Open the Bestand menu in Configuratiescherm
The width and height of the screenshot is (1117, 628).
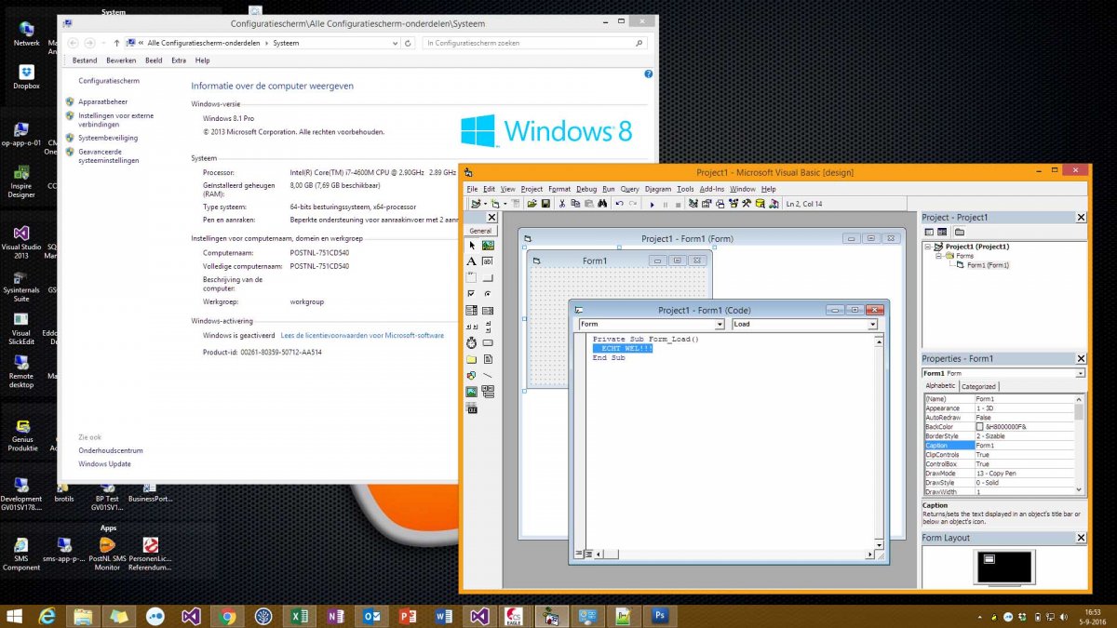pos(85,60)
